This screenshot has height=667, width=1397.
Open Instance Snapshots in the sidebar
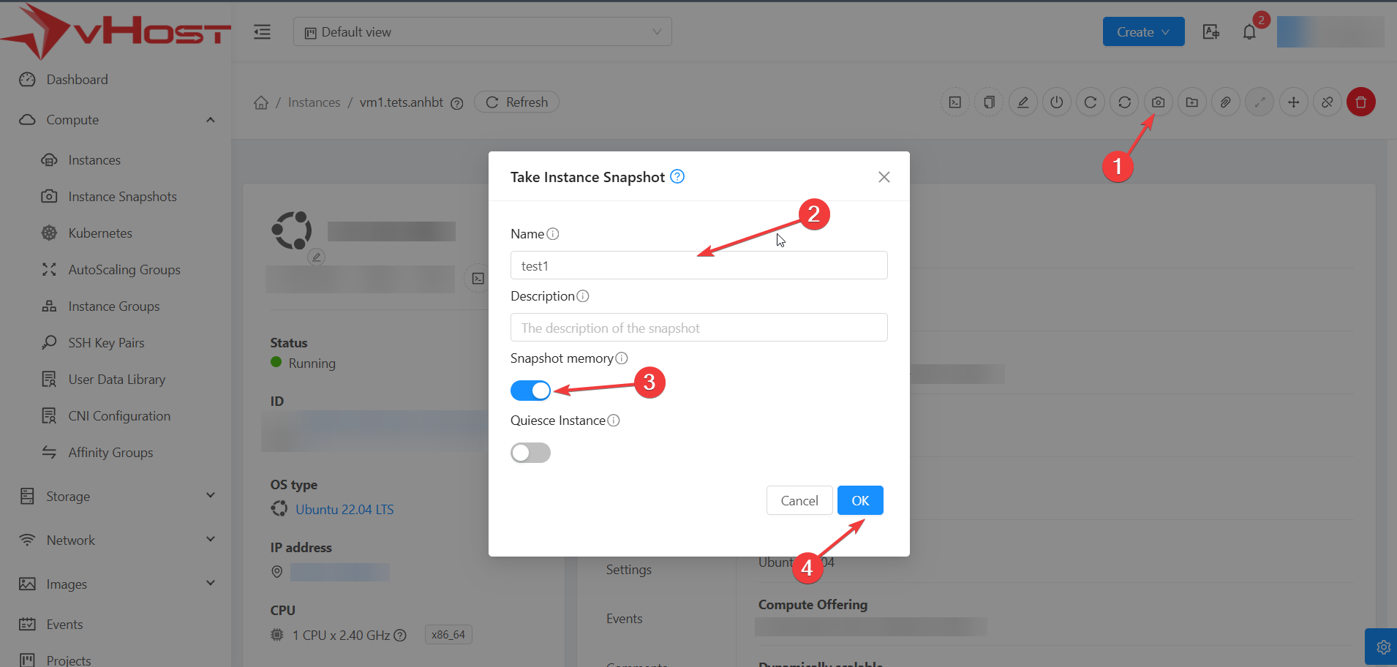(x=122, y=197)
